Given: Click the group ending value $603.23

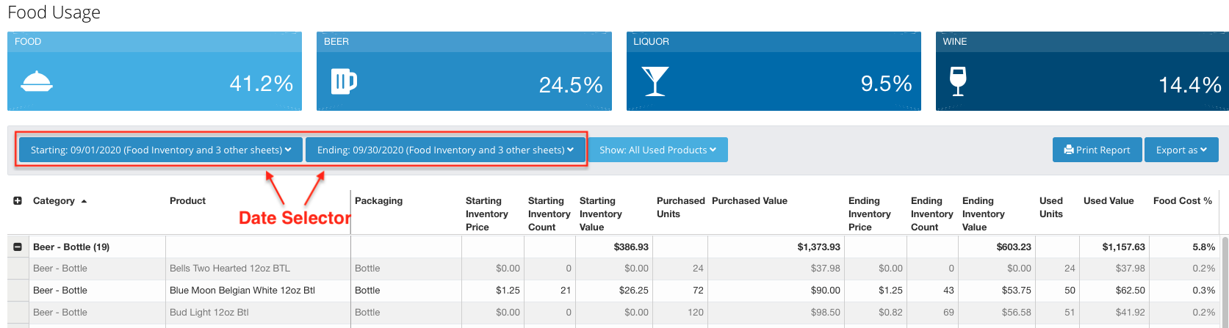Looking at the screenshot, I should 1014,247.
